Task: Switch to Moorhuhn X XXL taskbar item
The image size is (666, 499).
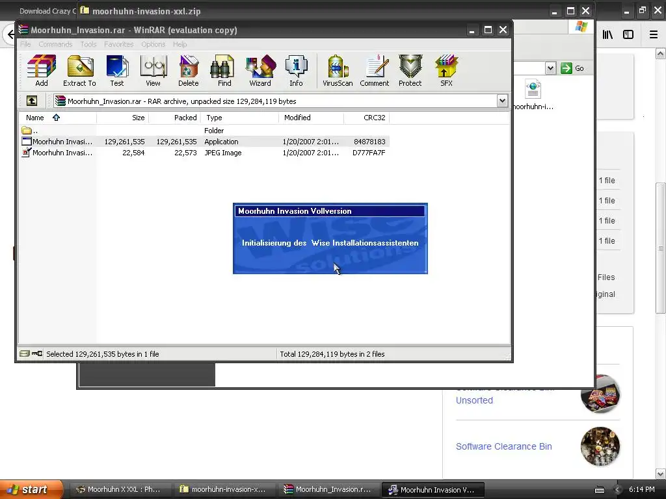Action: [119, 489]
